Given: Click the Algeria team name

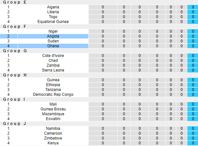Looking at the screenshot, I should tap(53, 7).
